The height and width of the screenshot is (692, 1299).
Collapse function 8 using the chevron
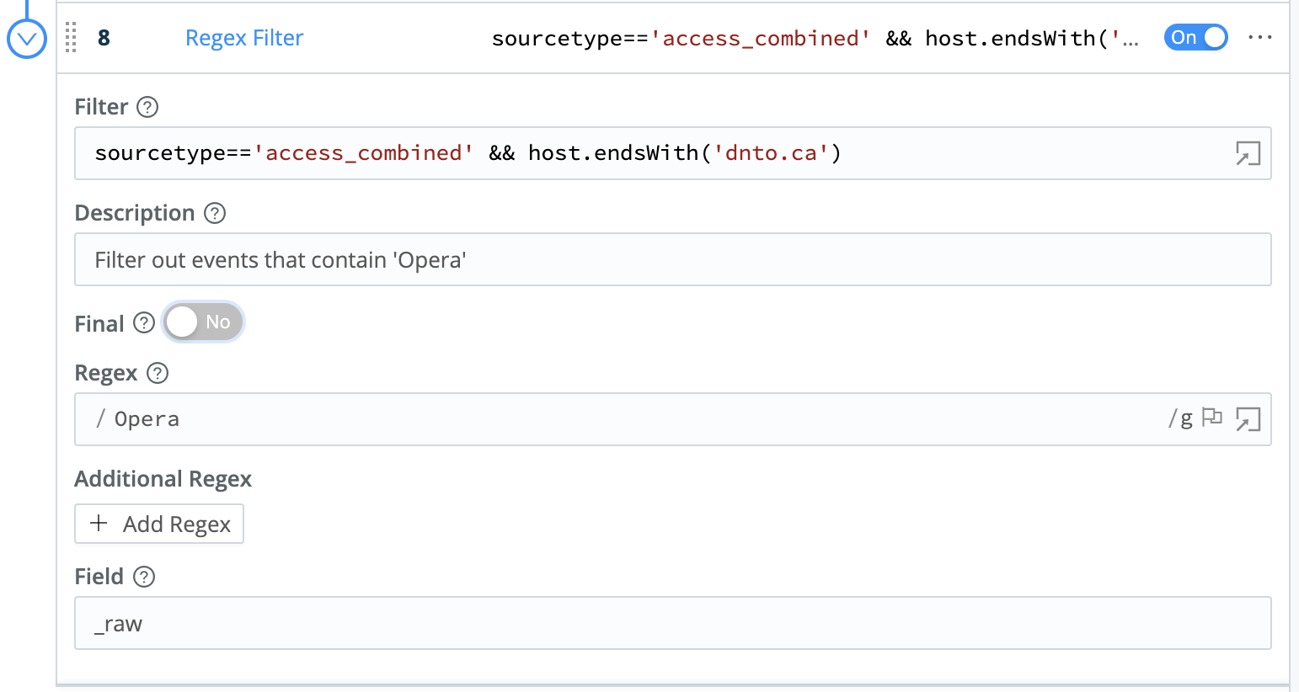click(26, 37)
